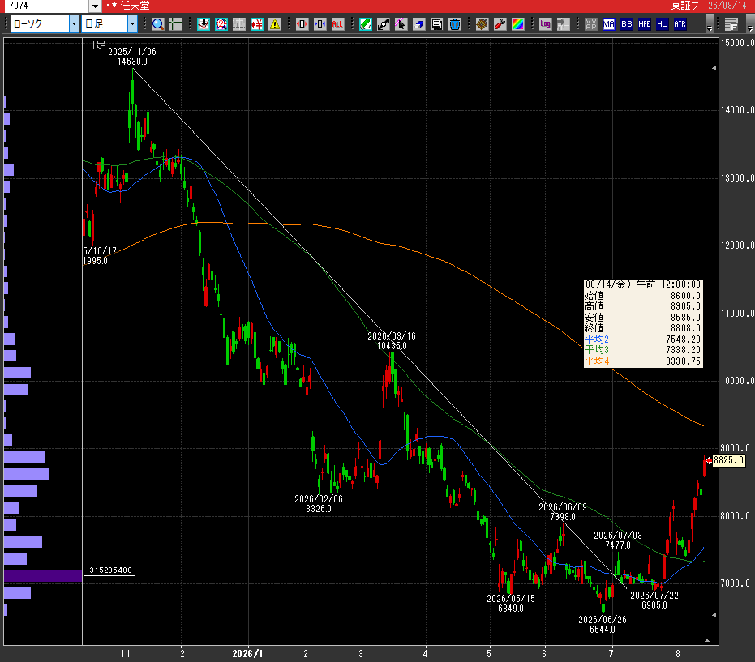
Task: Click the tiny up triangle at chart bottom right
Action: [x=707, y=640]
